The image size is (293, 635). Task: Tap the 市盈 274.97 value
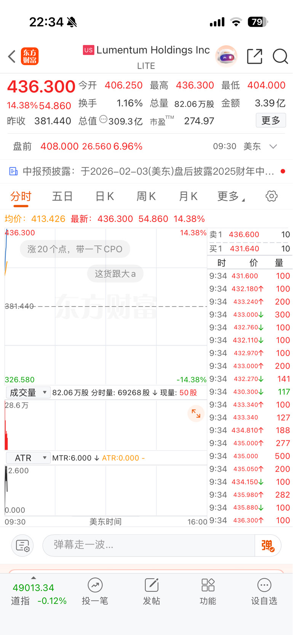199,121
